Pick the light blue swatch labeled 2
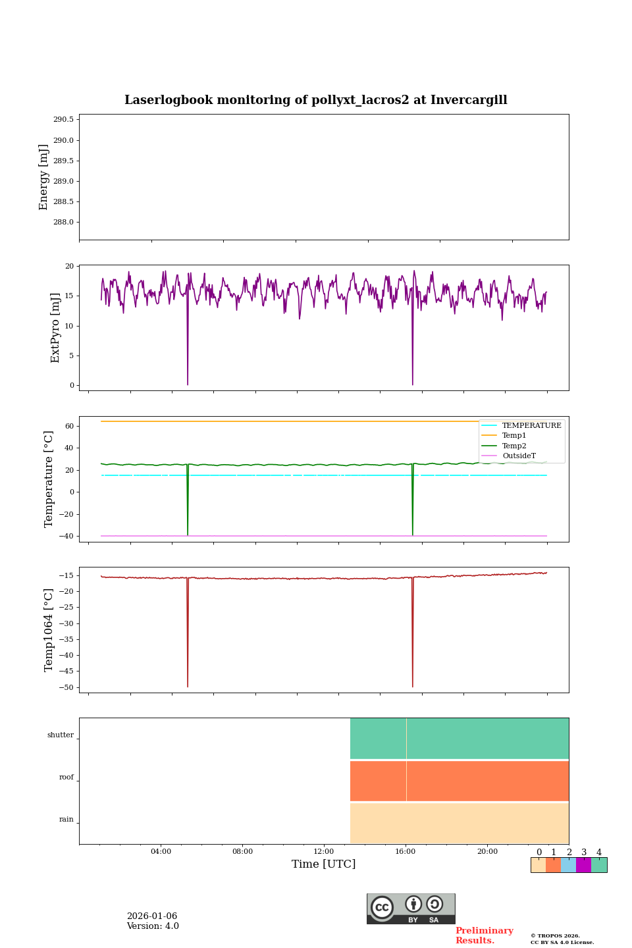This screenshot has height=948, width=632. (x=568, y=865)
